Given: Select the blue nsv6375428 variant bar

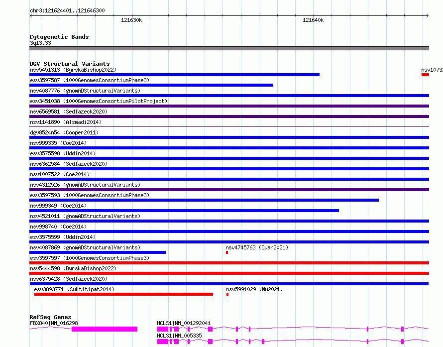Looking at the screenshot, I should [x=229, y=284].
